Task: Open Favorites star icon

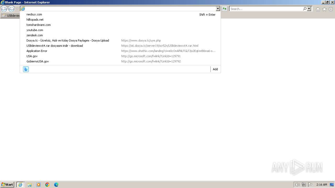Action: pyautogui.click(x=324, y=9)
